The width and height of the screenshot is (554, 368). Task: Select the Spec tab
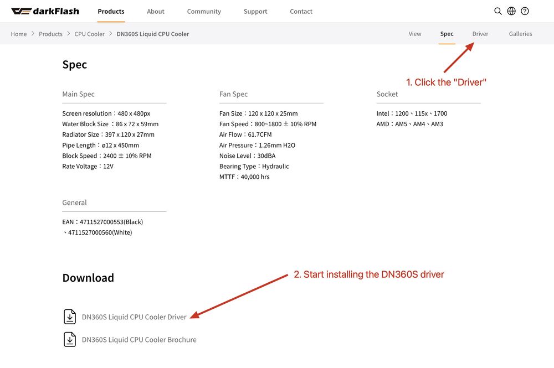(447, 34)
